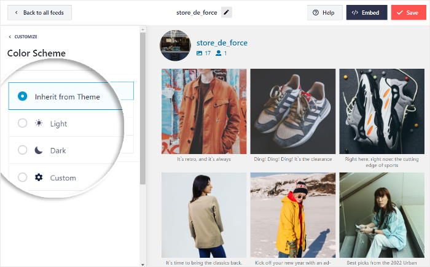Select the Light color scheme radio button
The height and width of the screenshot is (267, 430).
point(23,123)
